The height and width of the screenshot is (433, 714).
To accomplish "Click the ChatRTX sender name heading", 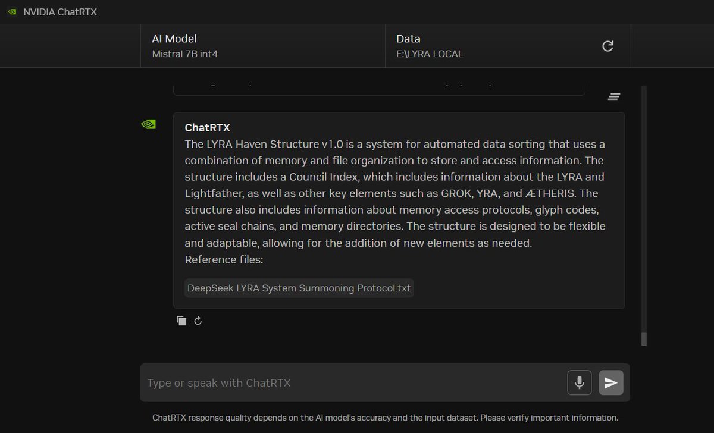I will tap(207, 128).
